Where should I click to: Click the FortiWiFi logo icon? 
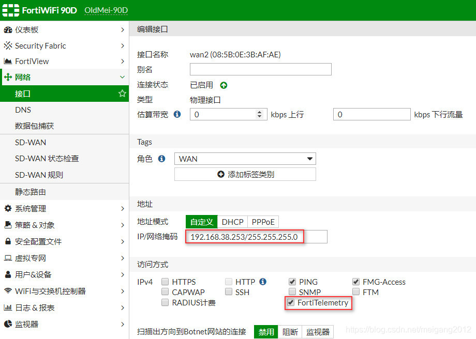pos(11,10)
